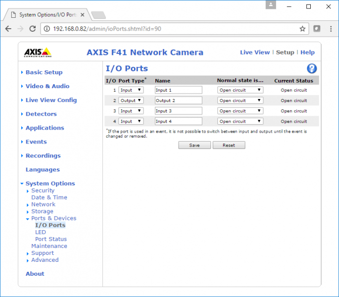
Task: Click the AXIS F41 Network Camera title
Action: tap(145, 52)
